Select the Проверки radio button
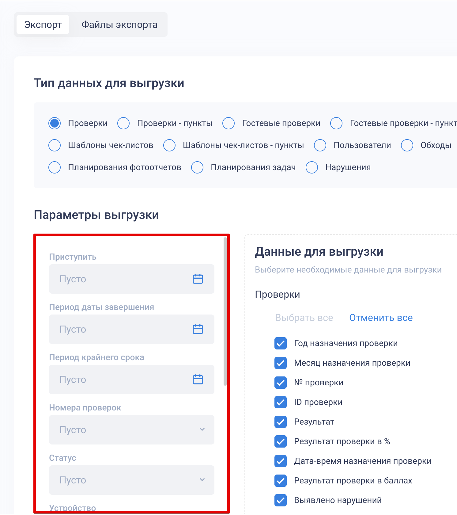The image size is (457, 515). [x=55, y=123]
